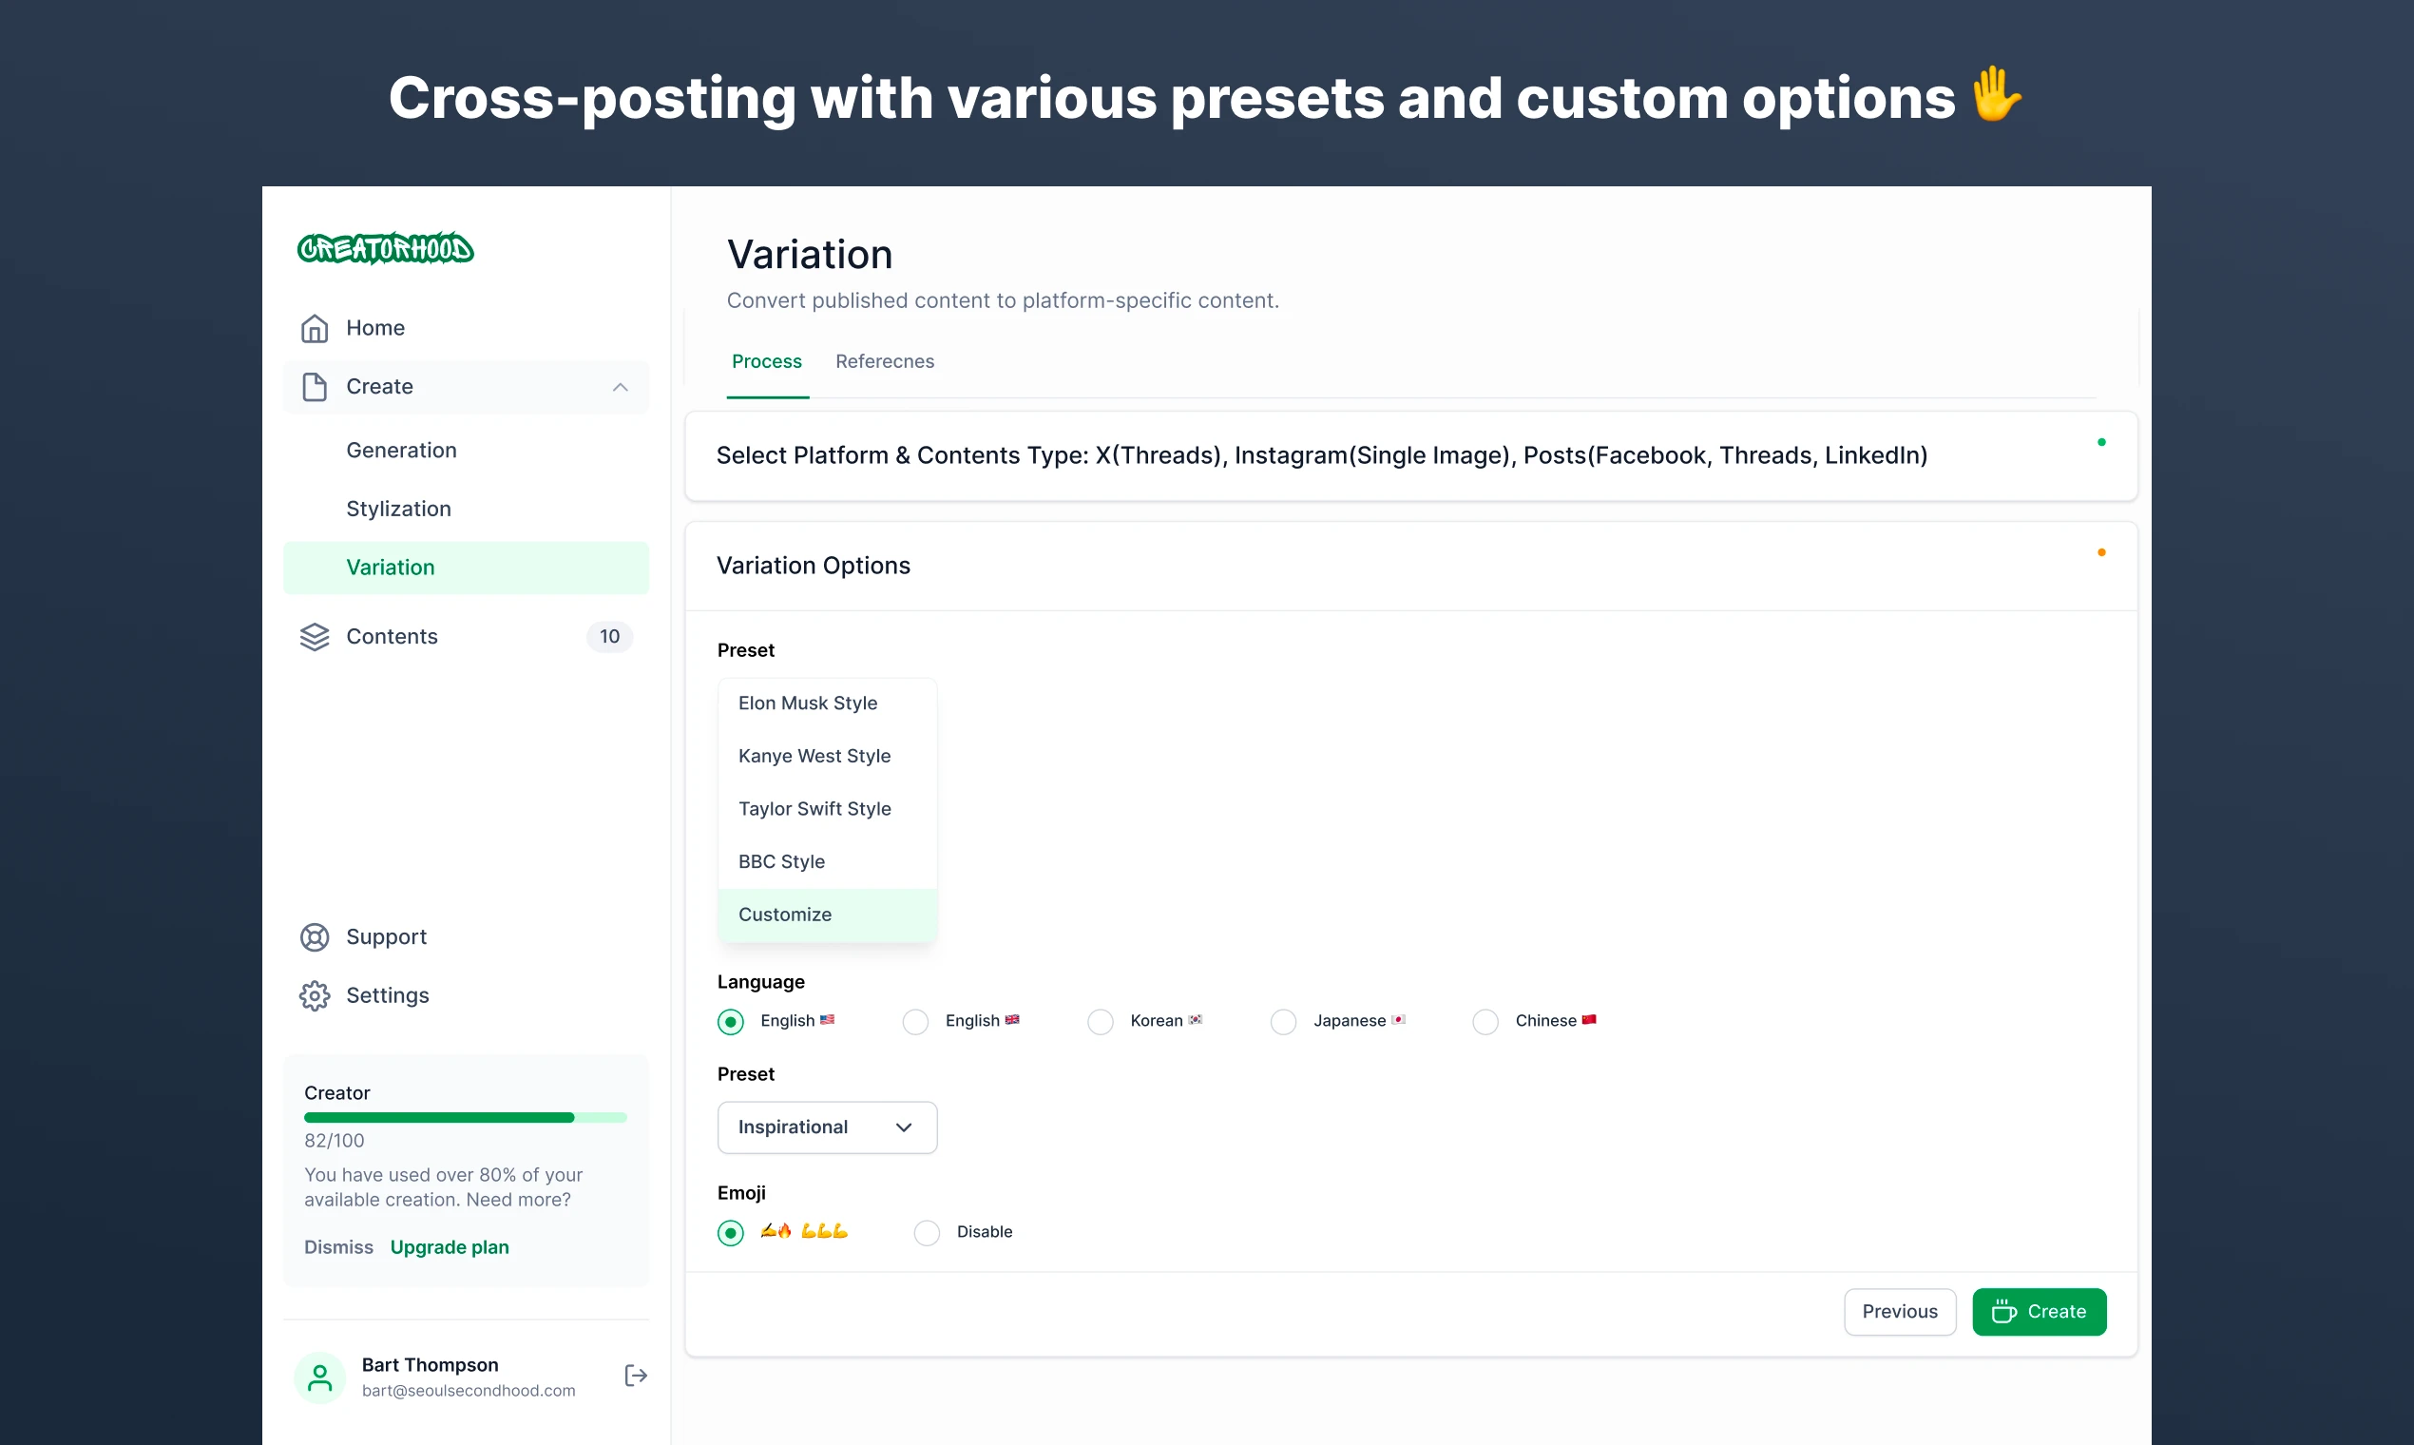
Task: Switch to the Referecnes tab
Action: 884,361
